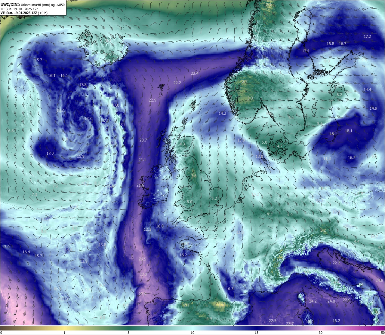
Task: Click the 3.0 value over Norway
Action: (x=250, y=98)
